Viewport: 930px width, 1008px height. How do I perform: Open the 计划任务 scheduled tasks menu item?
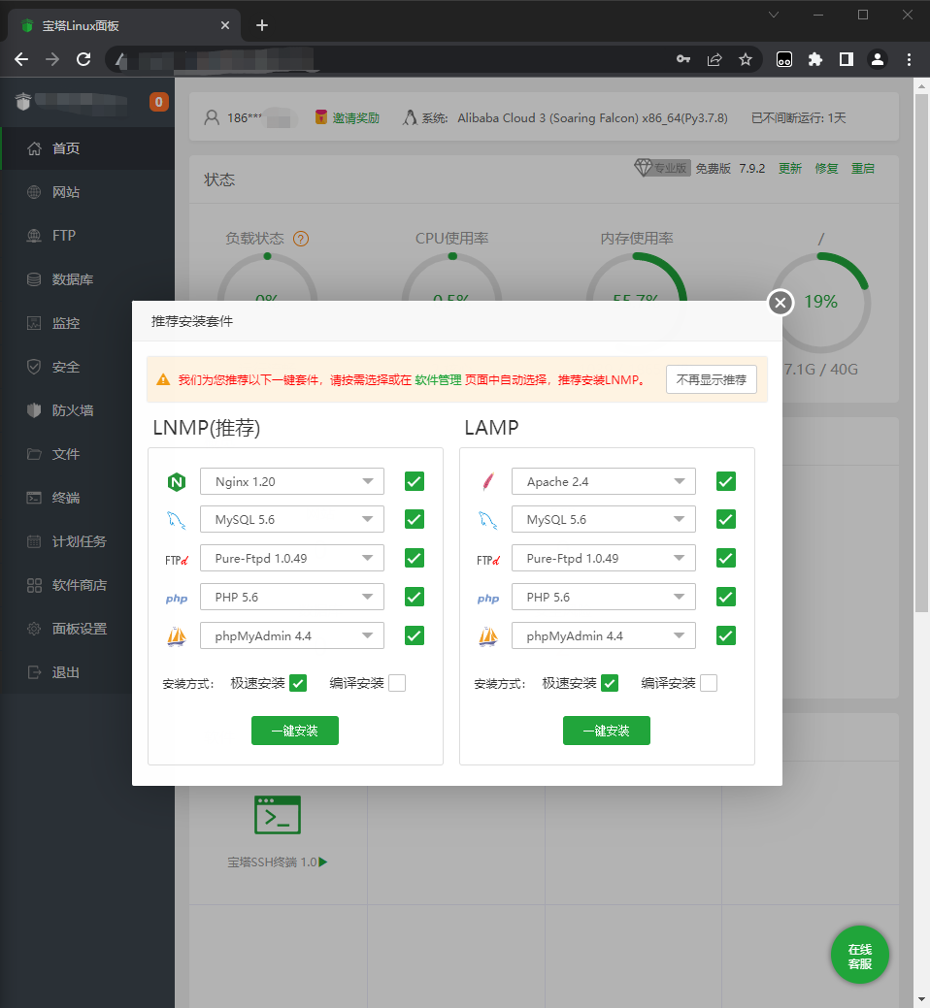pos(66,542)
